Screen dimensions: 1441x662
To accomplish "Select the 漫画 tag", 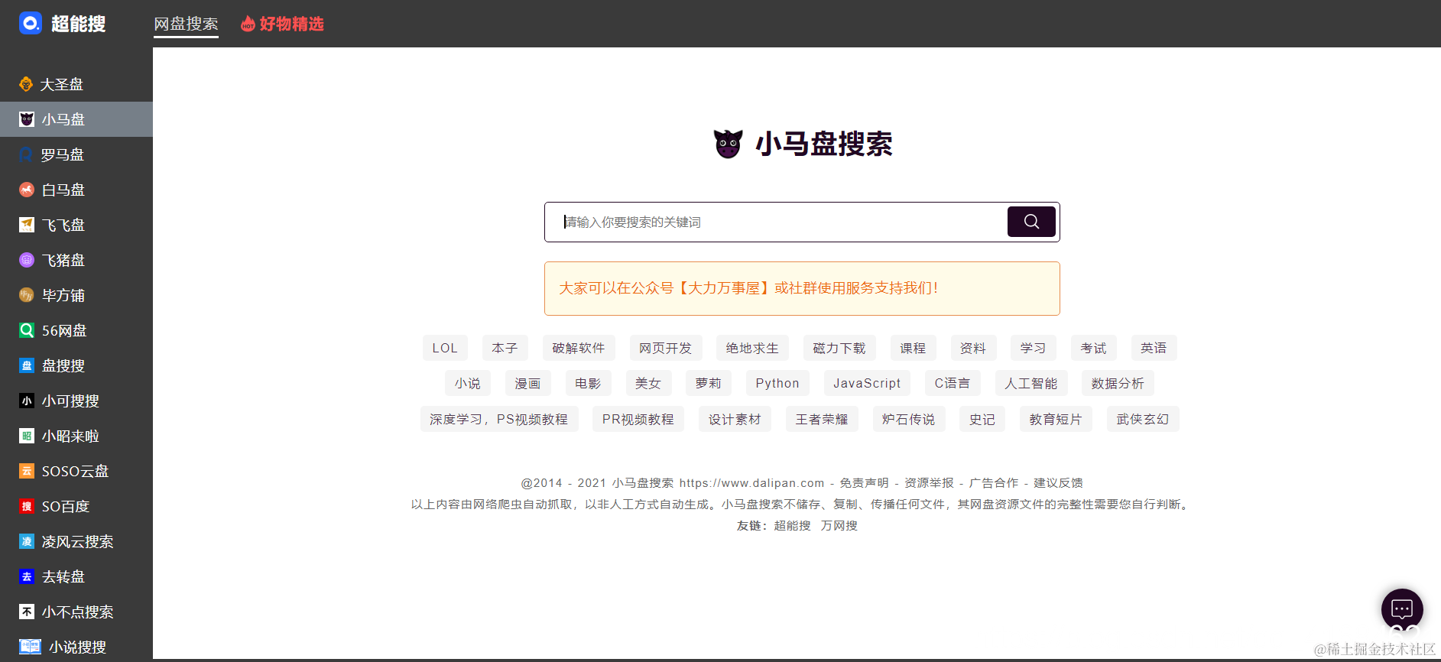I will click(x=528, y=383).
